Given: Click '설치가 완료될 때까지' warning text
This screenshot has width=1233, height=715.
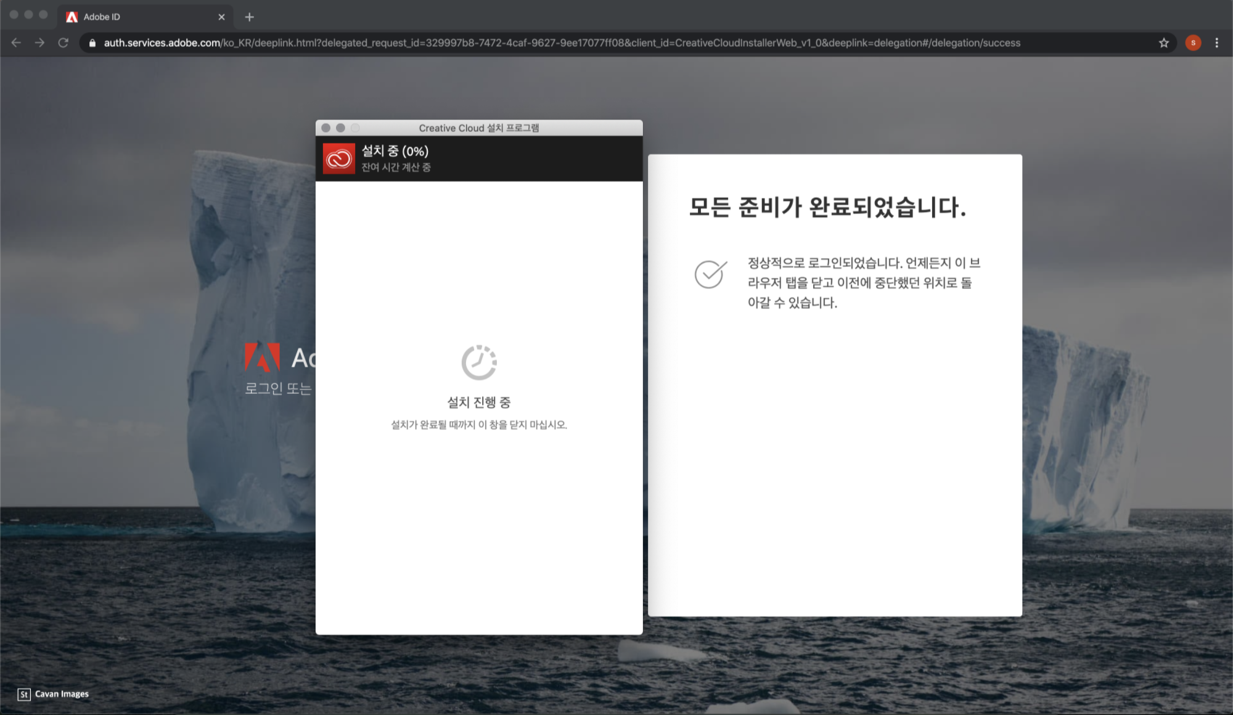Looking at the screenshot, I should 479,425.
